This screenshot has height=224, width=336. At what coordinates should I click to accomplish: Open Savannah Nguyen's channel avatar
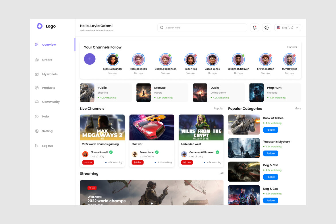point(238,60)
